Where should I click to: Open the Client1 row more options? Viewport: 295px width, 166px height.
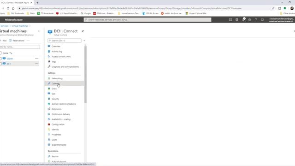[37, 59]
